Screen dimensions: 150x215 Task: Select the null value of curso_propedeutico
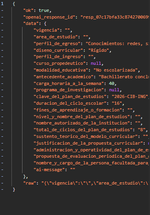96,64
